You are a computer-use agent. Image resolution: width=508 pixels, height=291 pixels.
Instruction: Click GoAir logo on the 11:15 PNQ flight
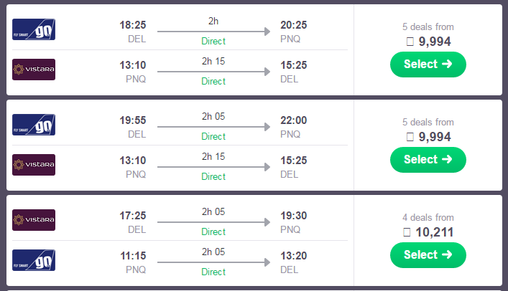point(34,260)
